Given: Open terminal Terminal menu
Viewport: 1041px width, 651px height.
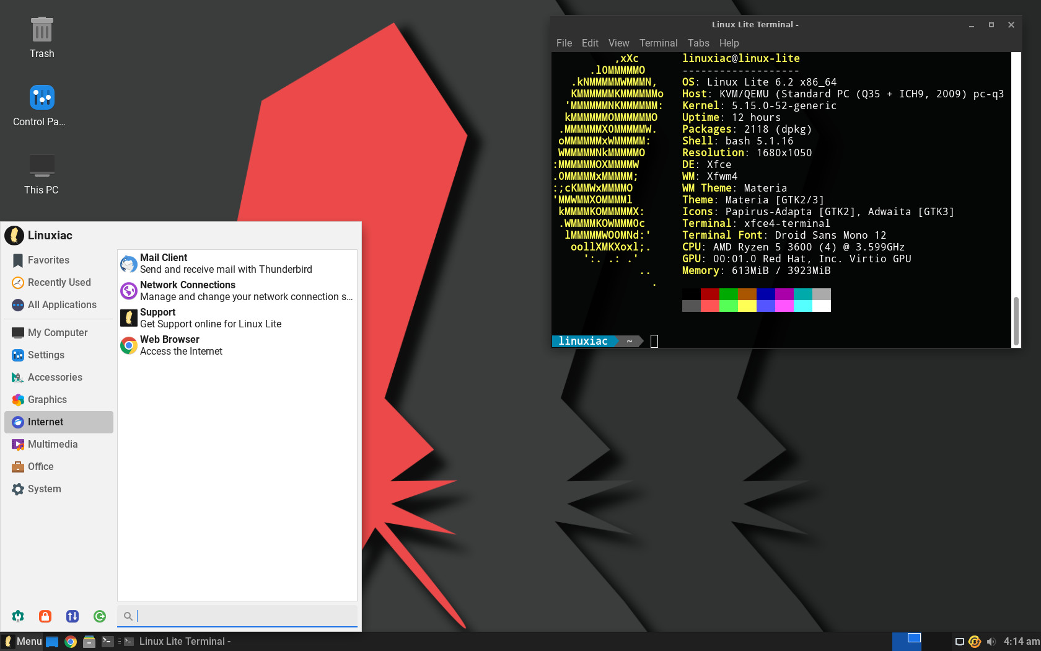Looking at the screenshot, I should (x=658, y=43).
